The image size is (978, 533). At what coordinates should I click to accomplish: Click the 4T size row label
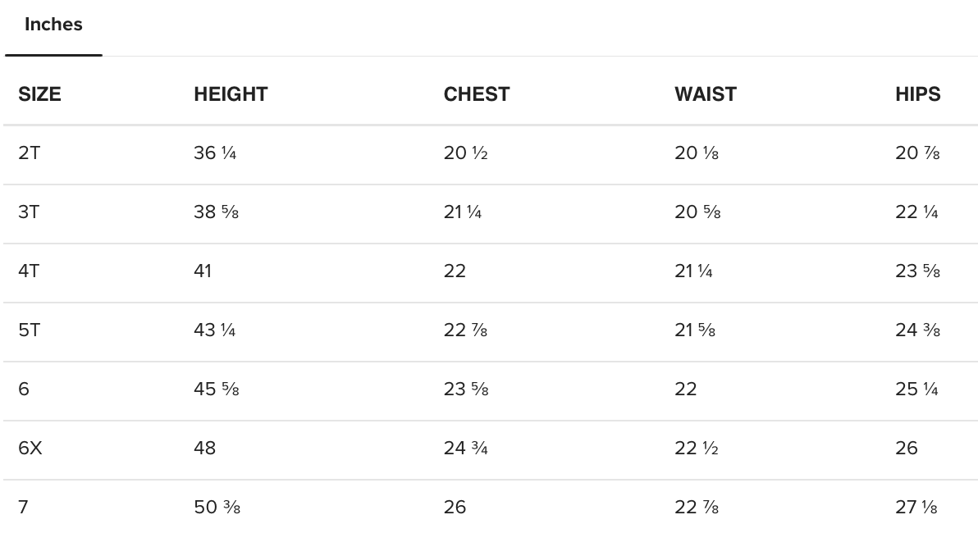click(x=29, y=271)
